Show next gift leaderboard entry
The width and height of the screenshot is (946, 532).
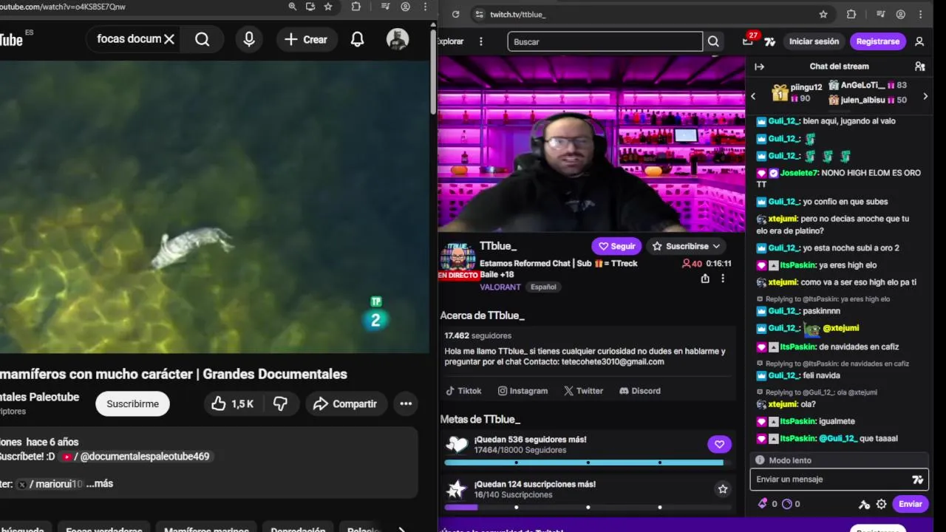(x=925, y=96)
